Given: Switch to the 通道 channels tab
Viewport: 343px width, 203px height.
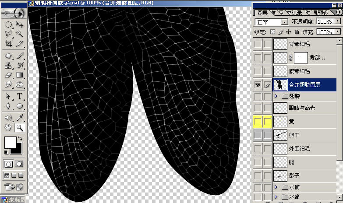Looking at the screenshot, I should point(273,13).
